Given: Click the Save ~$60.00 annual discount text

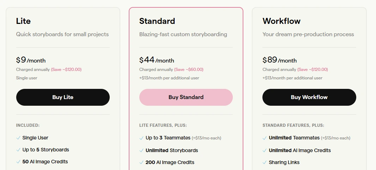Looking at the screenshot, I should click(189, 70).
